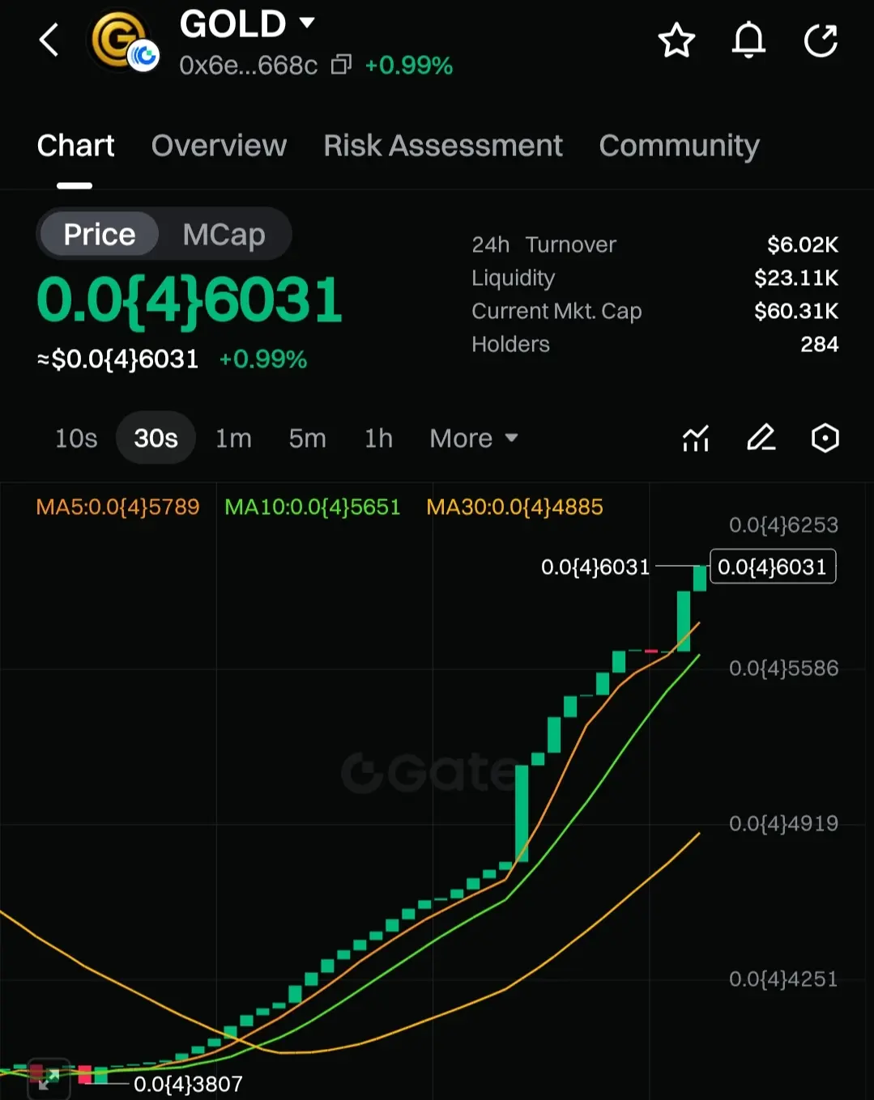Click the Liquidity value $23.11K

(796, 278)
